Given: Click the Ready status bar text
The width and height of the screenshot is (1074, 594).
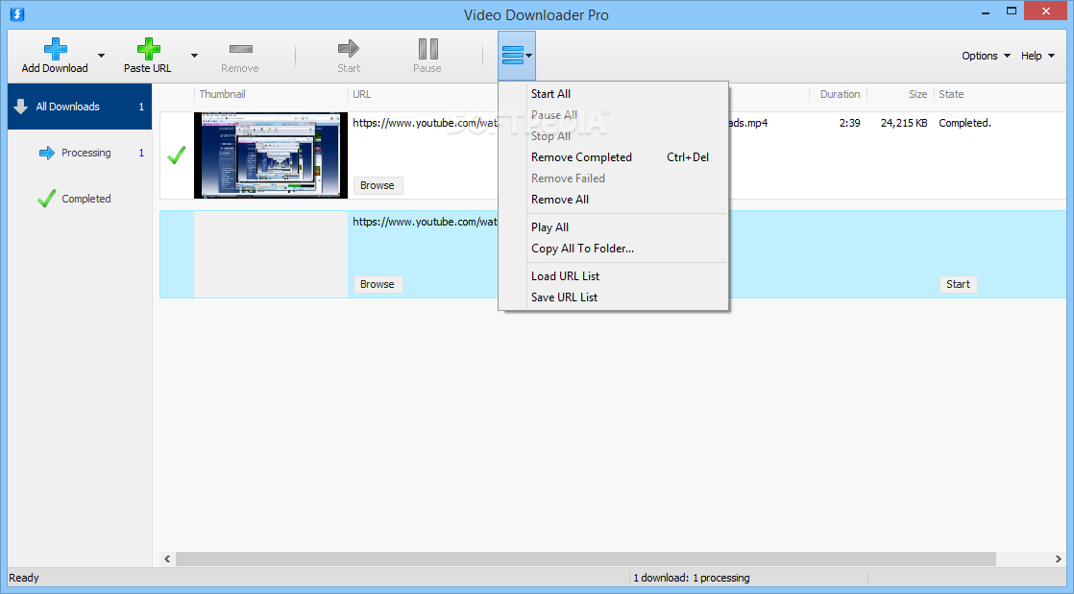Looking at the screenshot, I should (x=24, y=579).
